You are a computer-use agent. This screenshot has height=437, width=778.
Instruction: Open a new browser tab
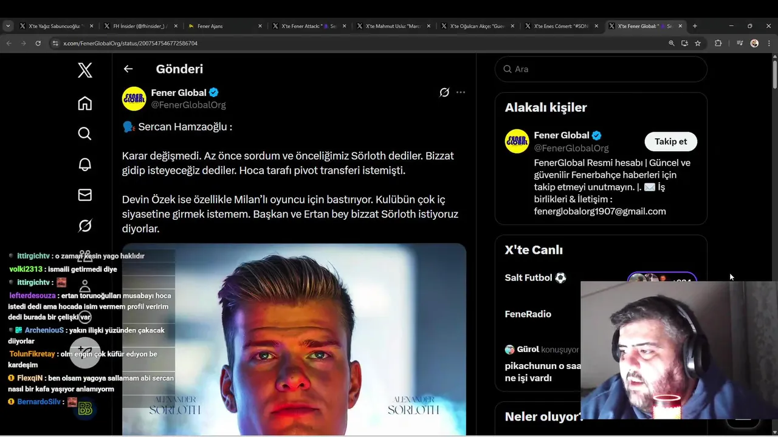(695, 26)
